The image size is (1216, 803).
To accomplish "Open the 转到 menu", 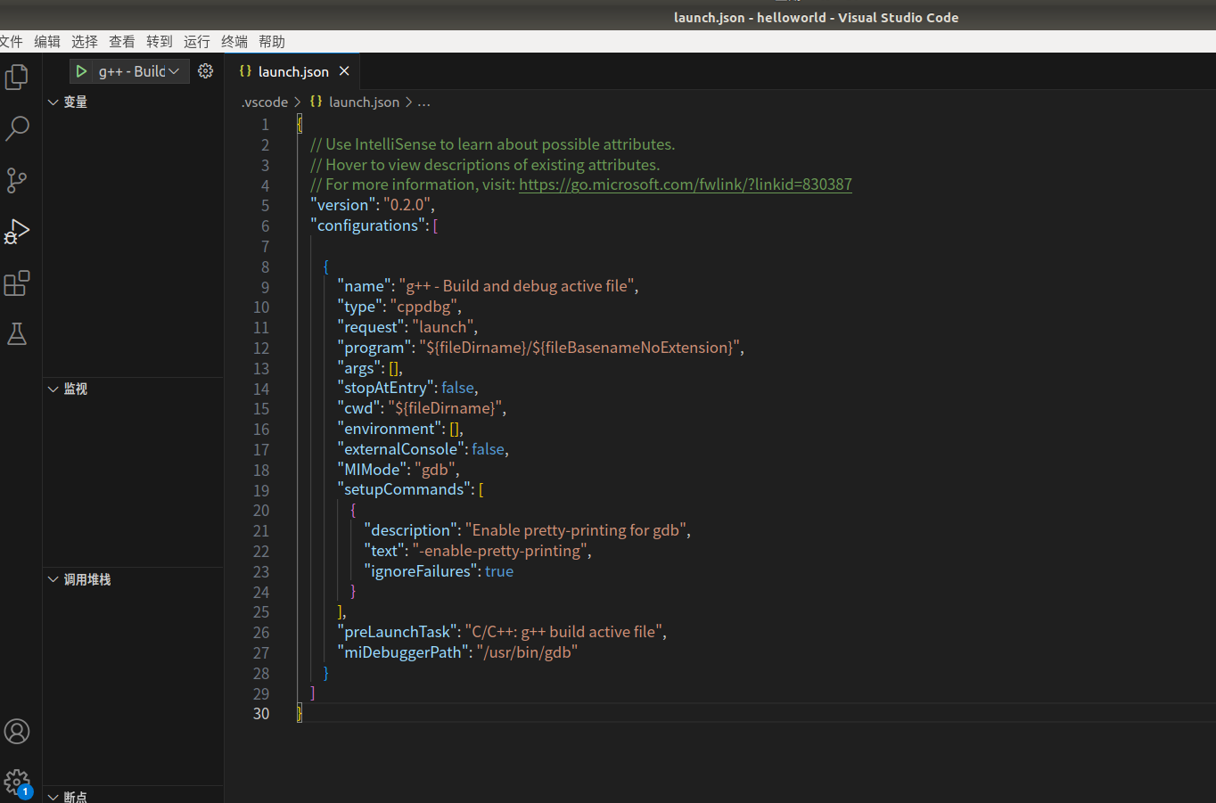I will pos(160,42).
